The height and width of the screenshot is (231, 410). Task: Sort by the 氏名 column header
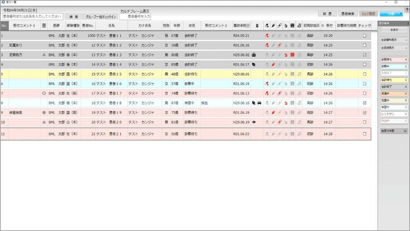[112, 25]
